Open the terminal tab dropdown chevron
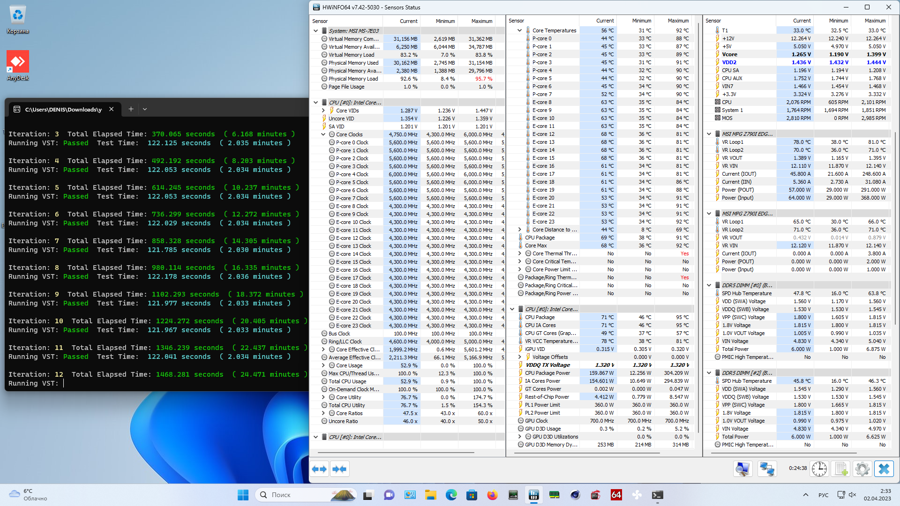The width and height of the screenshot is (900, 506). (x=145, y=109)
